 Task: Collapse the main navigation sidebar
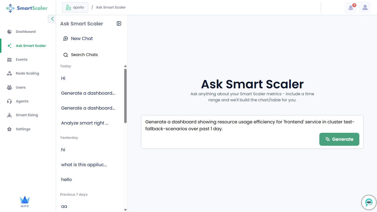[x=52, y=19]
